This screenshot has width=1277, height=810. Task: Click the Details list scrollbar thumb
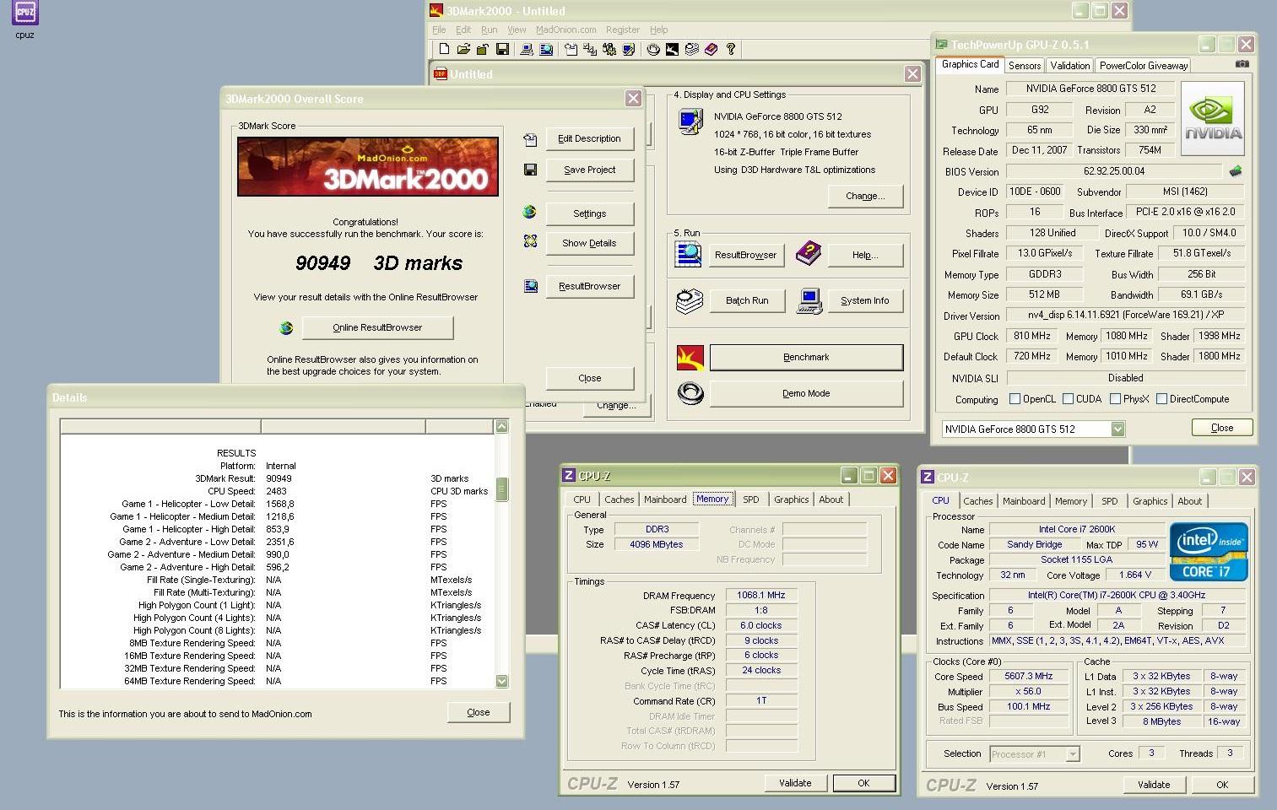(x=501, y=489)
